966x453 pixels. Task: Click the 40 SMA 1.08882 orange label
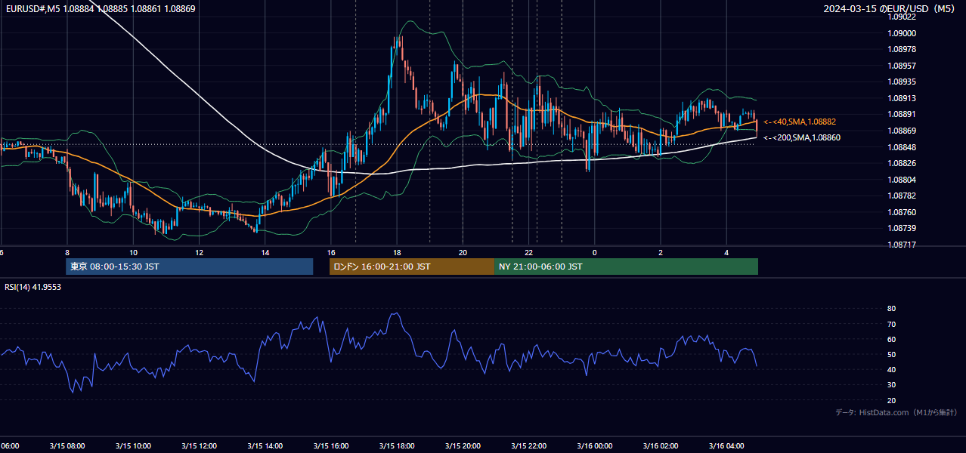800,122
